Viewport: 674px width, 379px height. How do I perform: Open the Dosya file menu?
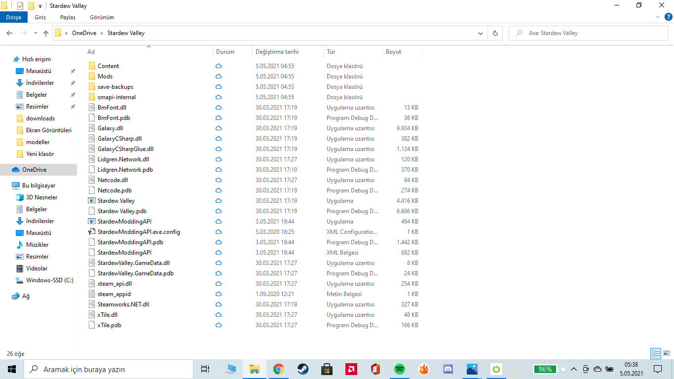pos(14,17)
